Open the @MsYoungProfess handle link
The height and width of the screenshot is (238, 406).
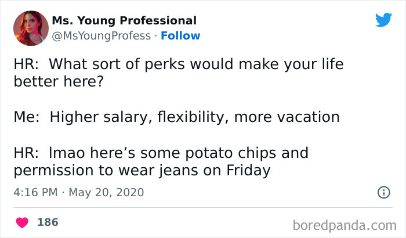(x=102, y=35)
